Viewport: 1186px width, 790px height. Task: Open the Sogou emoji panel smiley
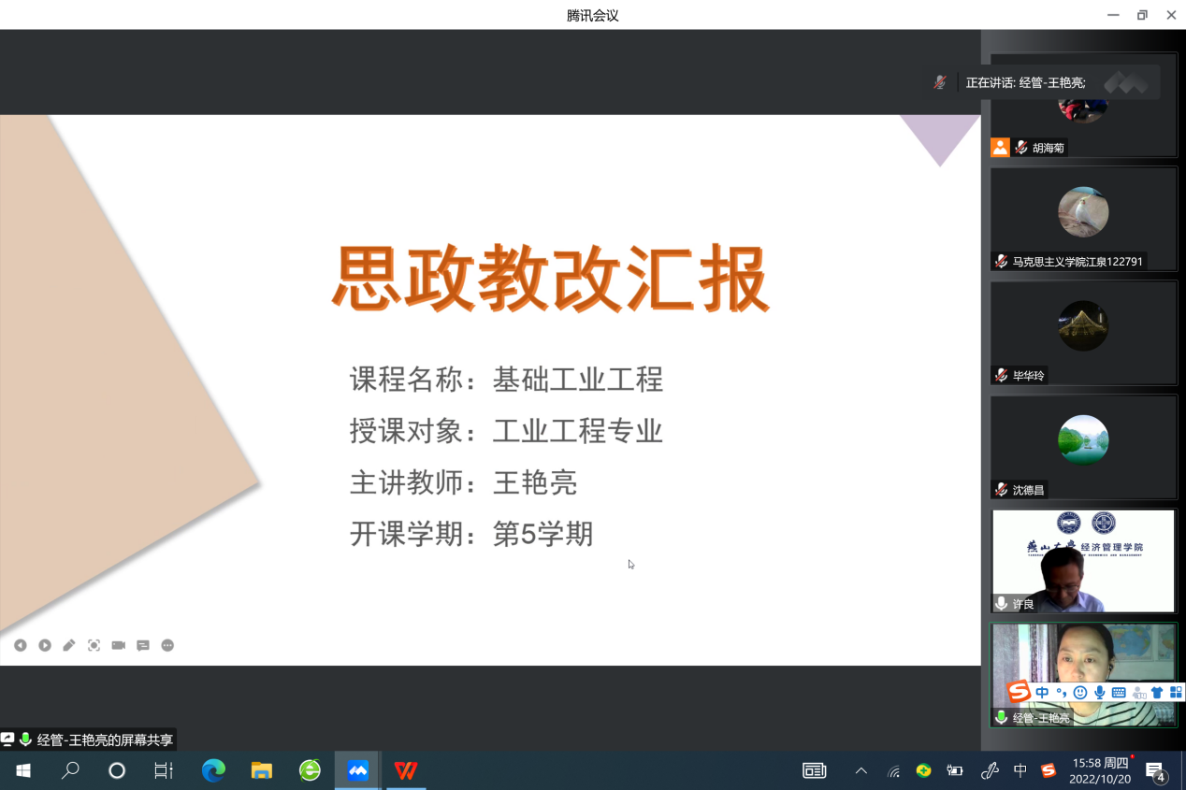[1080, 693]
